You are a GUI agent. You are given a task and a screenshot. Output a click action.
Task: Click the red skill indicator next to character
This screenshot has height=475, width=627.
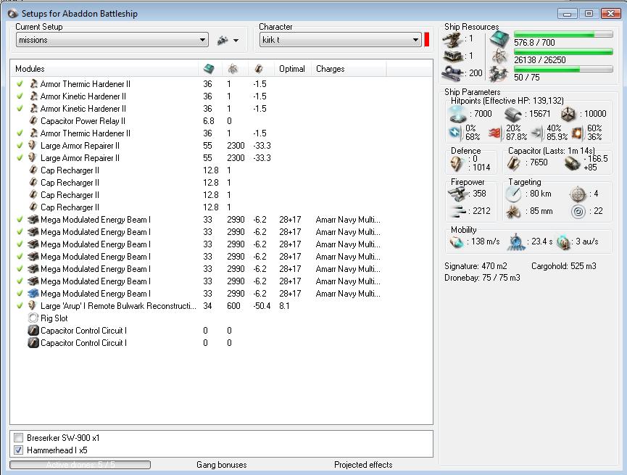tap(427, 40)
